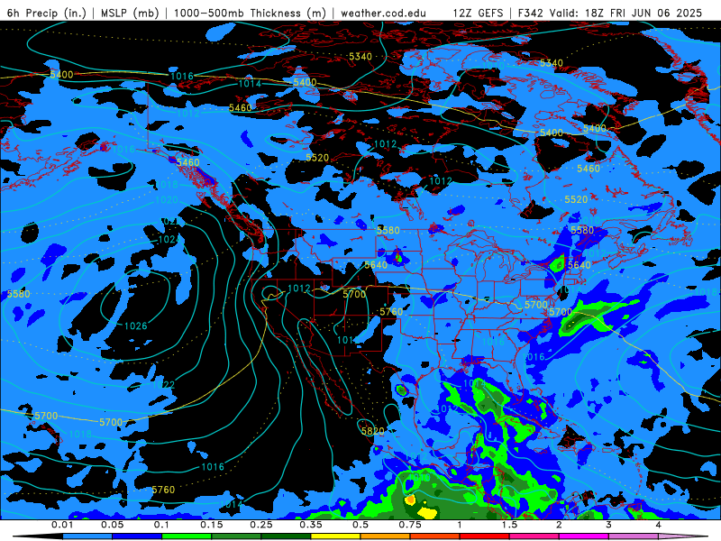Screen dimensions: 721x541
Task: Click the '18Z FRI JUN 06 2025' valid time
Action: click(x=643, y=13)
